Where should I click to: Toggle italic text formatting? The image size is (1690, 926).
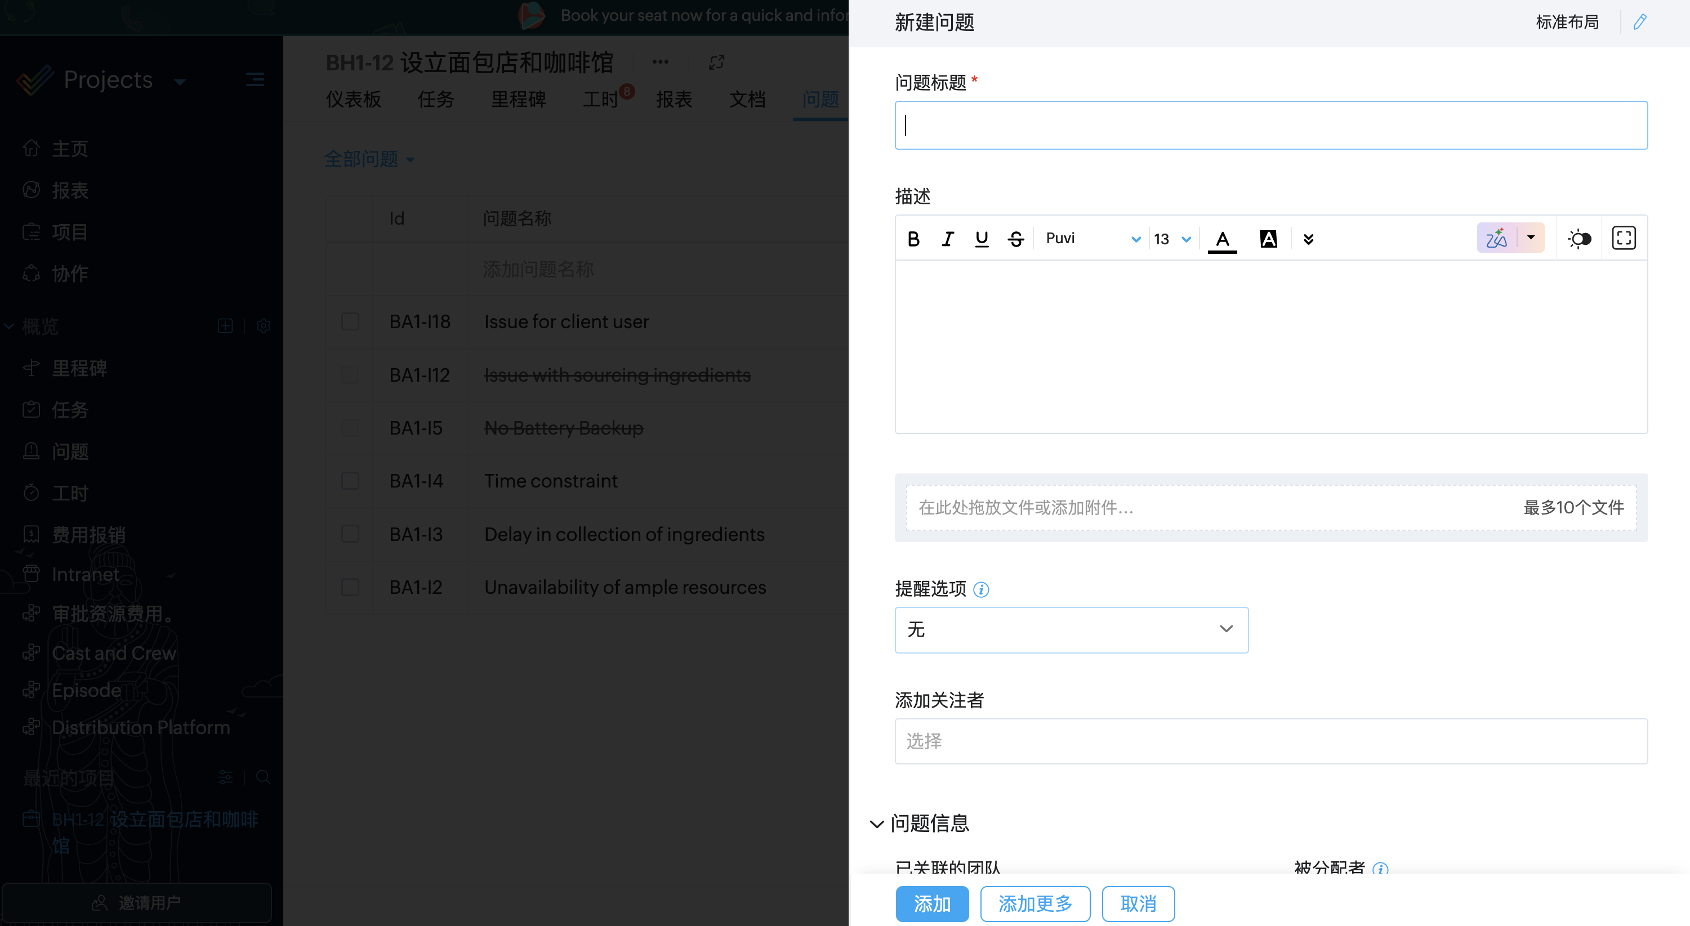coord(947,239)
